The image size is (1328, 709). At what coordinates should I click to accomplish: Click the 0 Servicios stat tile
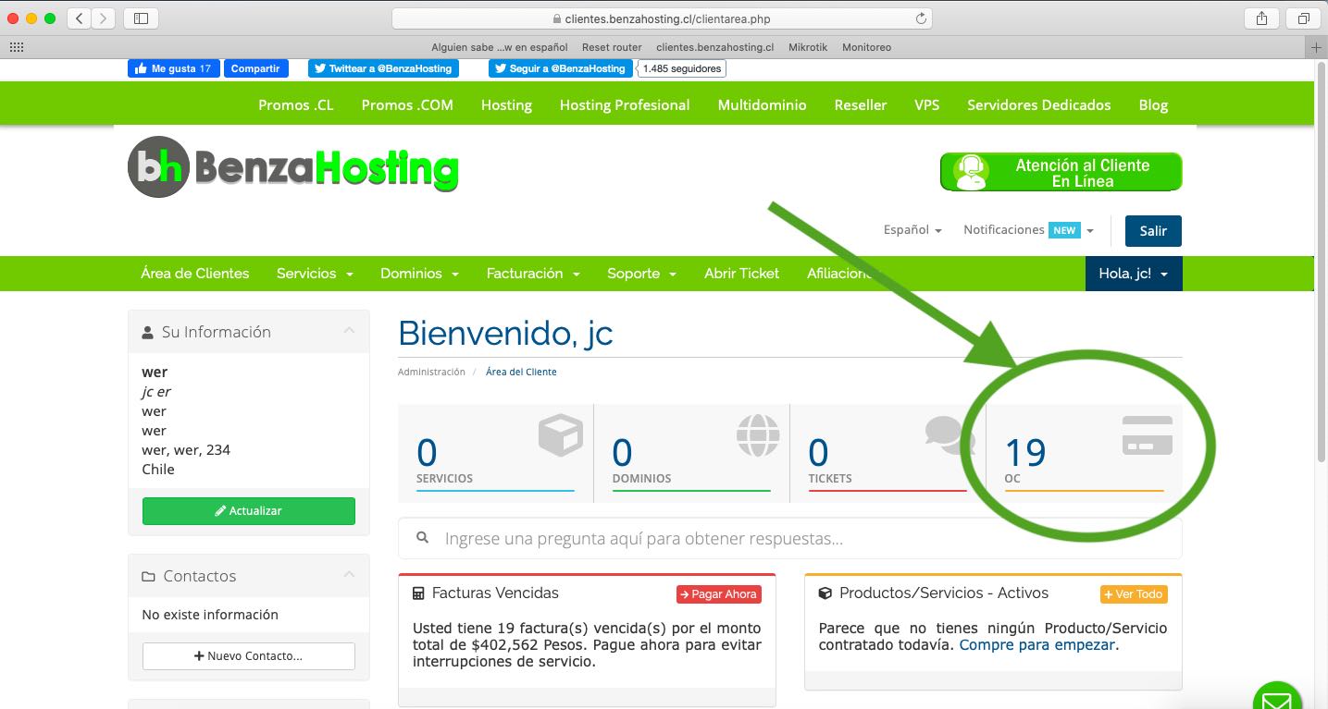click(496, 454)
